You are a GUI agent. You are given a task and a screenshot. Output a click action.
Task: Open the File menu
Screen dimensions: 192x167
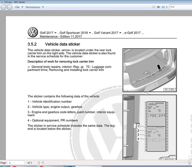[19, 7]
